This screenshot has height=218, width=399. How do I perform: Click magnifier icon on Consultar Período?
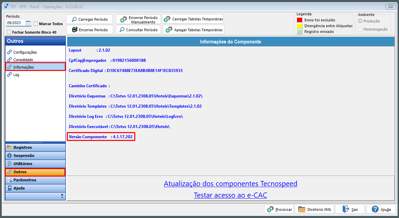(x=122, y=30)
